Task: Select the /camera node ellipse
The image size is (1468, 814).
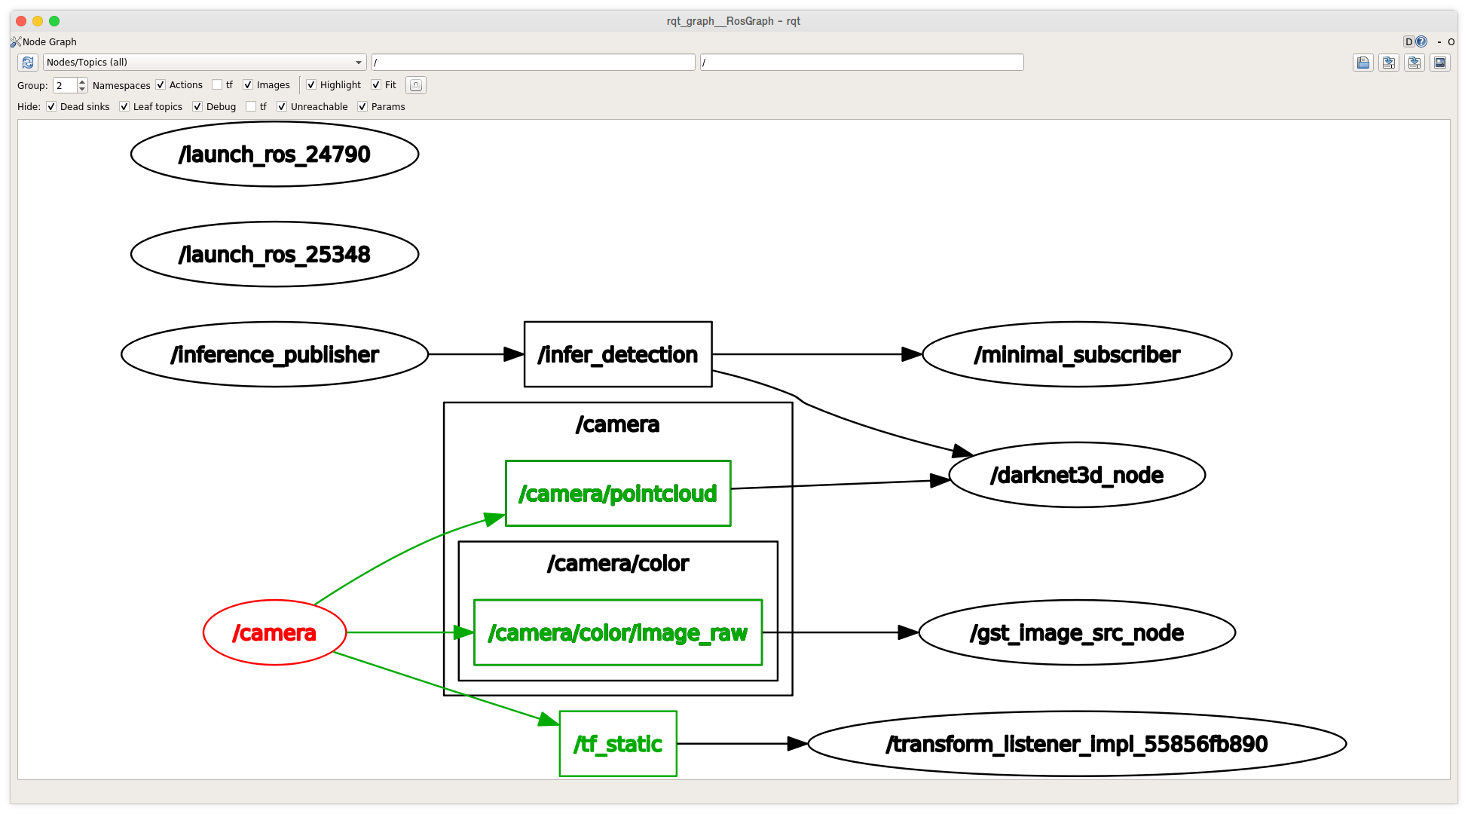Action: coord(274,632)
